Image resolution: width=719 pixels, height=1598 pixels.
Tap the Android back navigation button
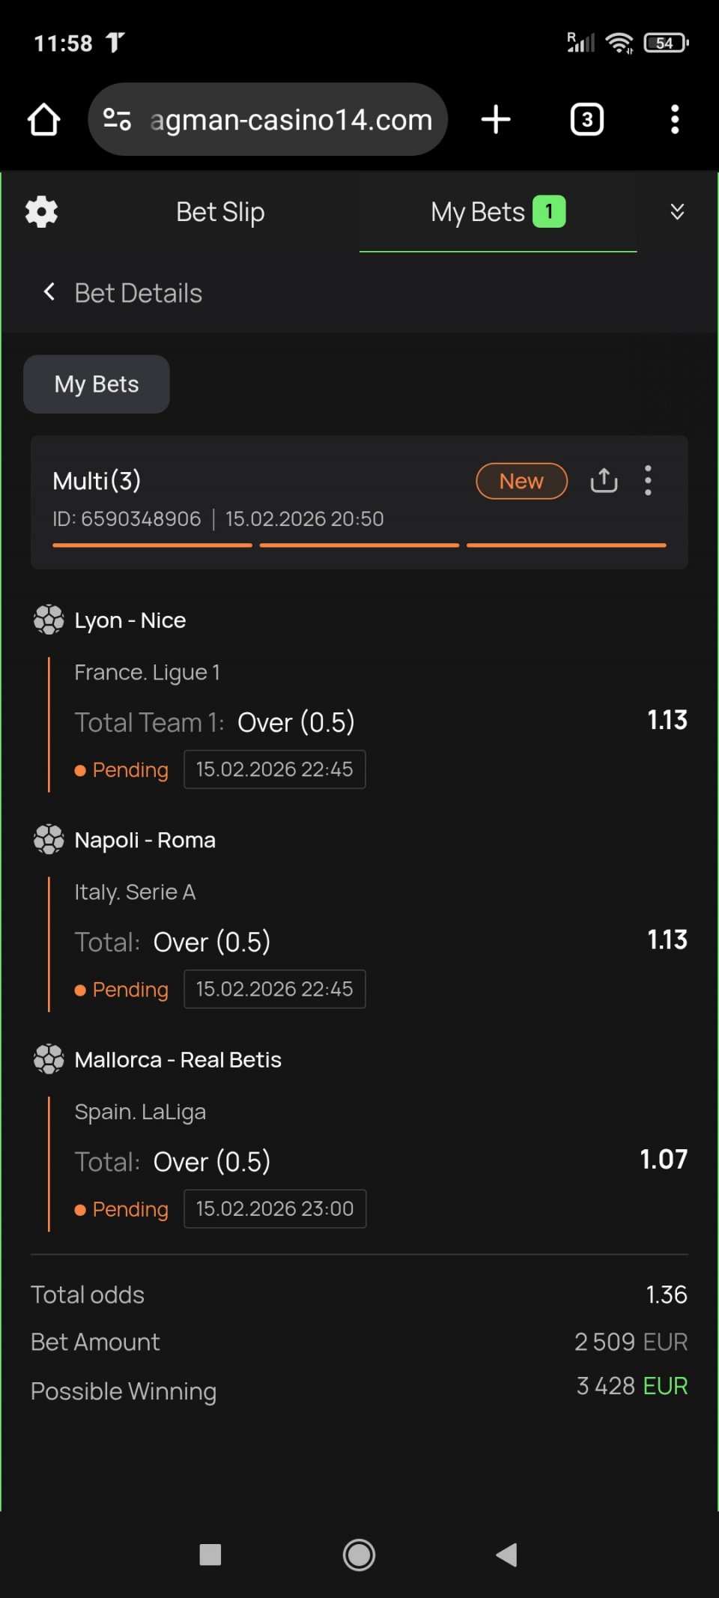(507, 1555)
